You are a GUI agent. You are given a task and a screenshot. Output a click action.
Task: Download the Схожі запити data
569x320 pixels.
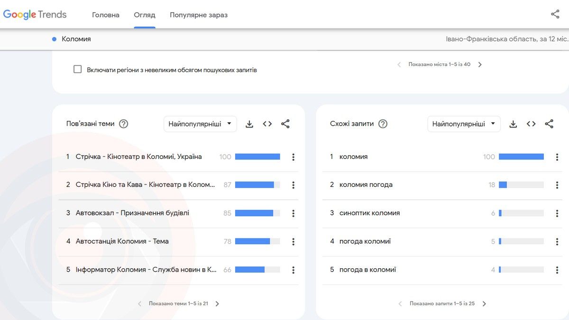point(513,123)
